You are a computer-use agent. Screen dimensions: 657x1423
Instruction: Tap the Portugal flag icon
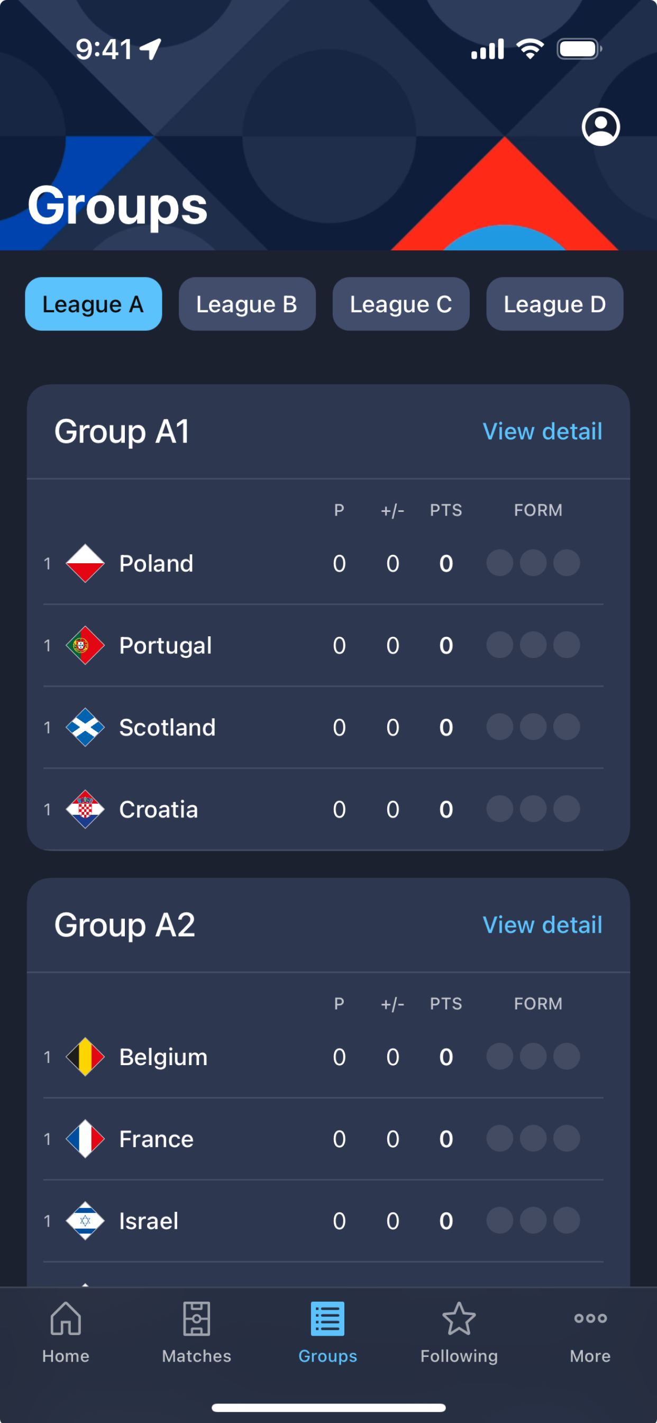click(x=85, y=645)
